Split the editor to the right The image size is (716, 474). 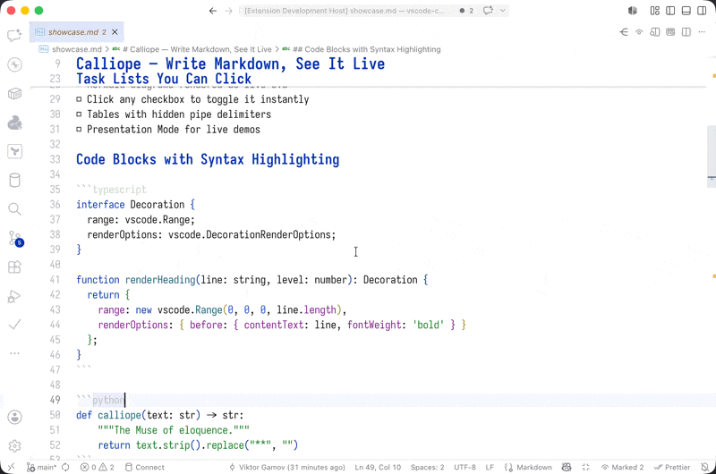coord(686,32)
